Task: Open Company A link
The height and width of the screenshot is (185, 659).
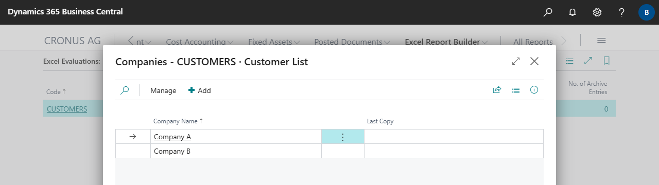Action: (172, 137)
